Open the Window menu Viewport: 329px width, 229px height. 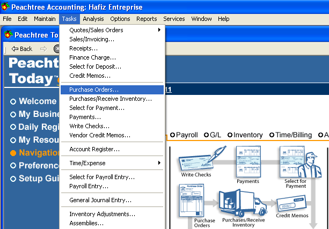(201, 19)
